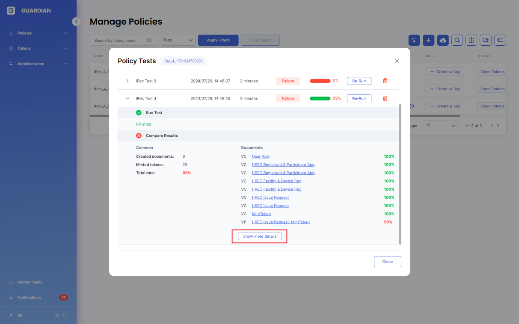
Task: Collapse the sidebar with arrow toggle
Action: (x=76, y=21)
